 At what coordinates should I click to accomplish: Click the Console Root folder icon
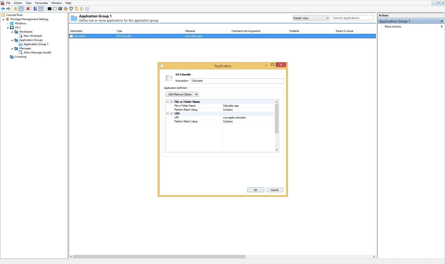[3, 15]
